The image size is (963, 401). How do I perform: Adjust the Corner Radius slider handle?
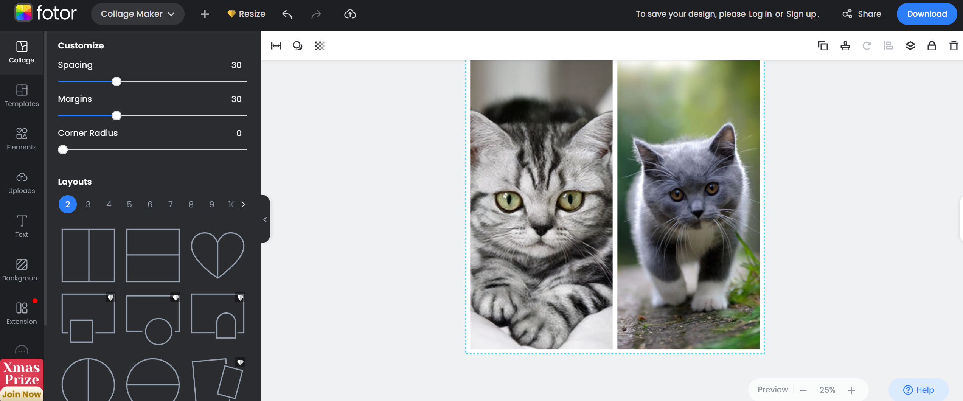(x=63, y=149)
